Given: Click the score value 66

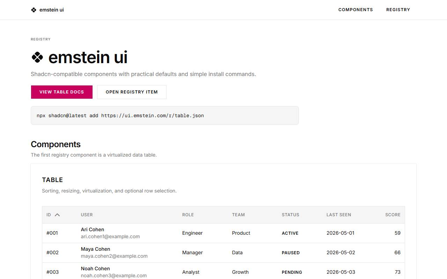Looking at the screenshot, I should pyautogui.click(x=397, y=252).
